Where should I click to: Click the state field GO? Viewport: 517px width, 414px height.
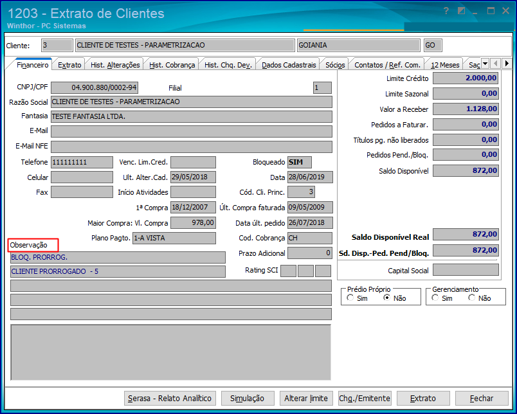tap(433, 45)
